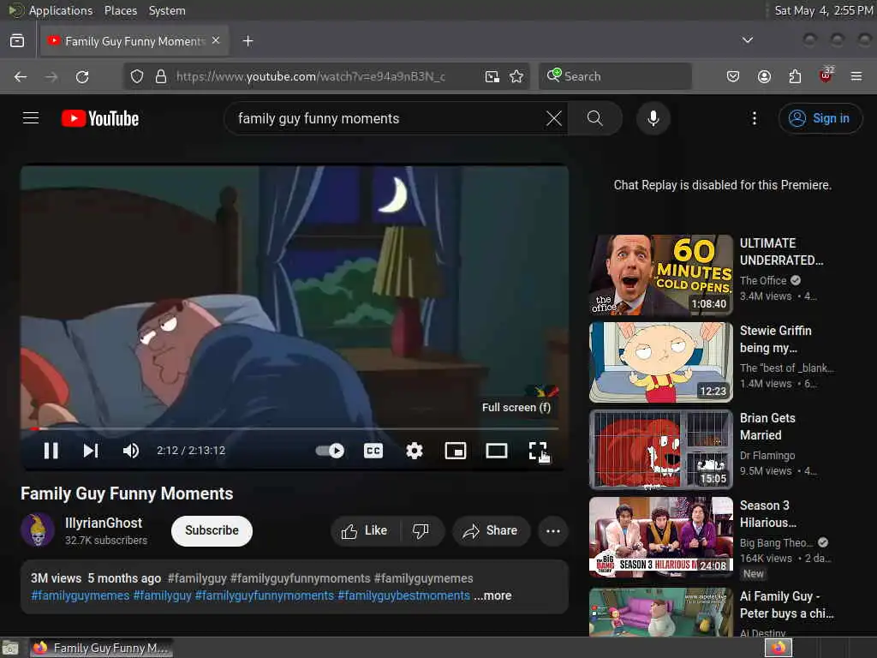This screenshot has width=877, height=658.
Task: Open #familyguybestmoments hashtag link
Action: coord(404,595)
